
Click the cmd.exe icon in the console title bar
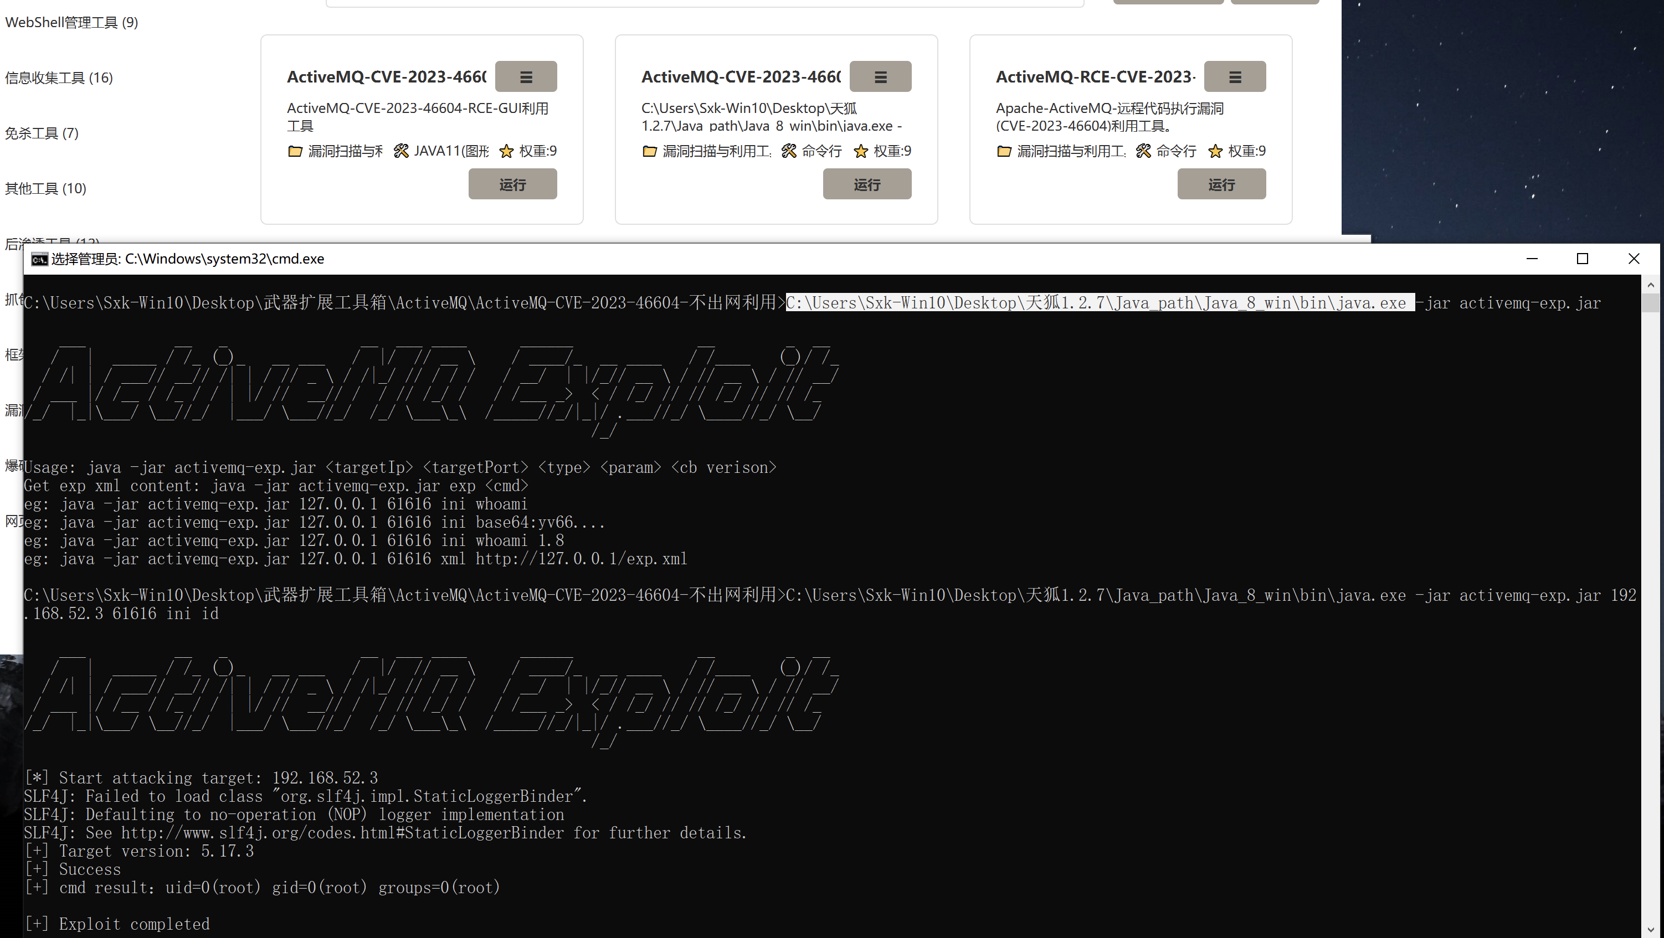[39, 259]
